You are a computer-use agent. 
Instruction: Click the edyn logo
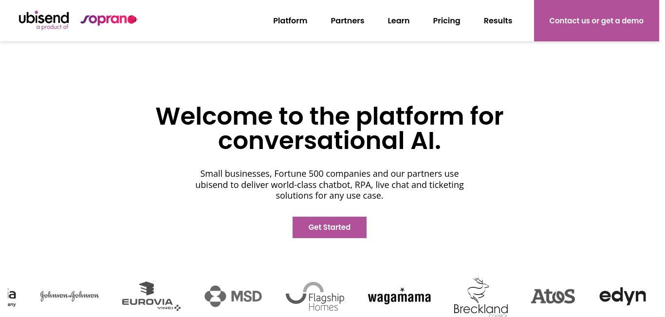[623, 296]
